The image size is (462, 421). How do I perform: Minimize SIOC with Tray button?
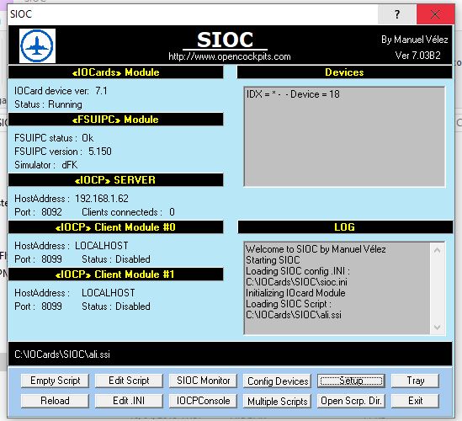point(416,381)
